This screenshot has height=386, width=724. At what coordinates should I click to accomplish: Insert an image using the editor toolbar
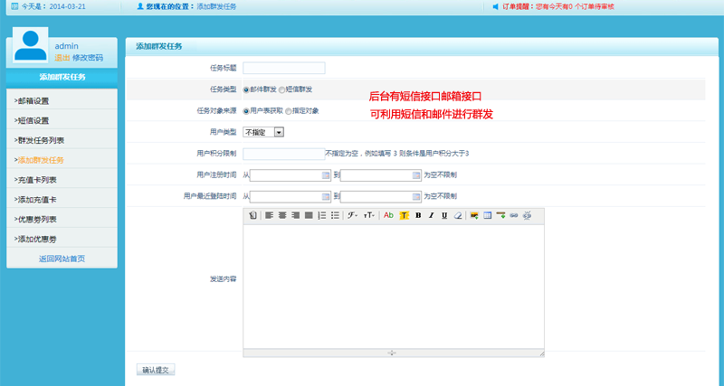point(474,215)
